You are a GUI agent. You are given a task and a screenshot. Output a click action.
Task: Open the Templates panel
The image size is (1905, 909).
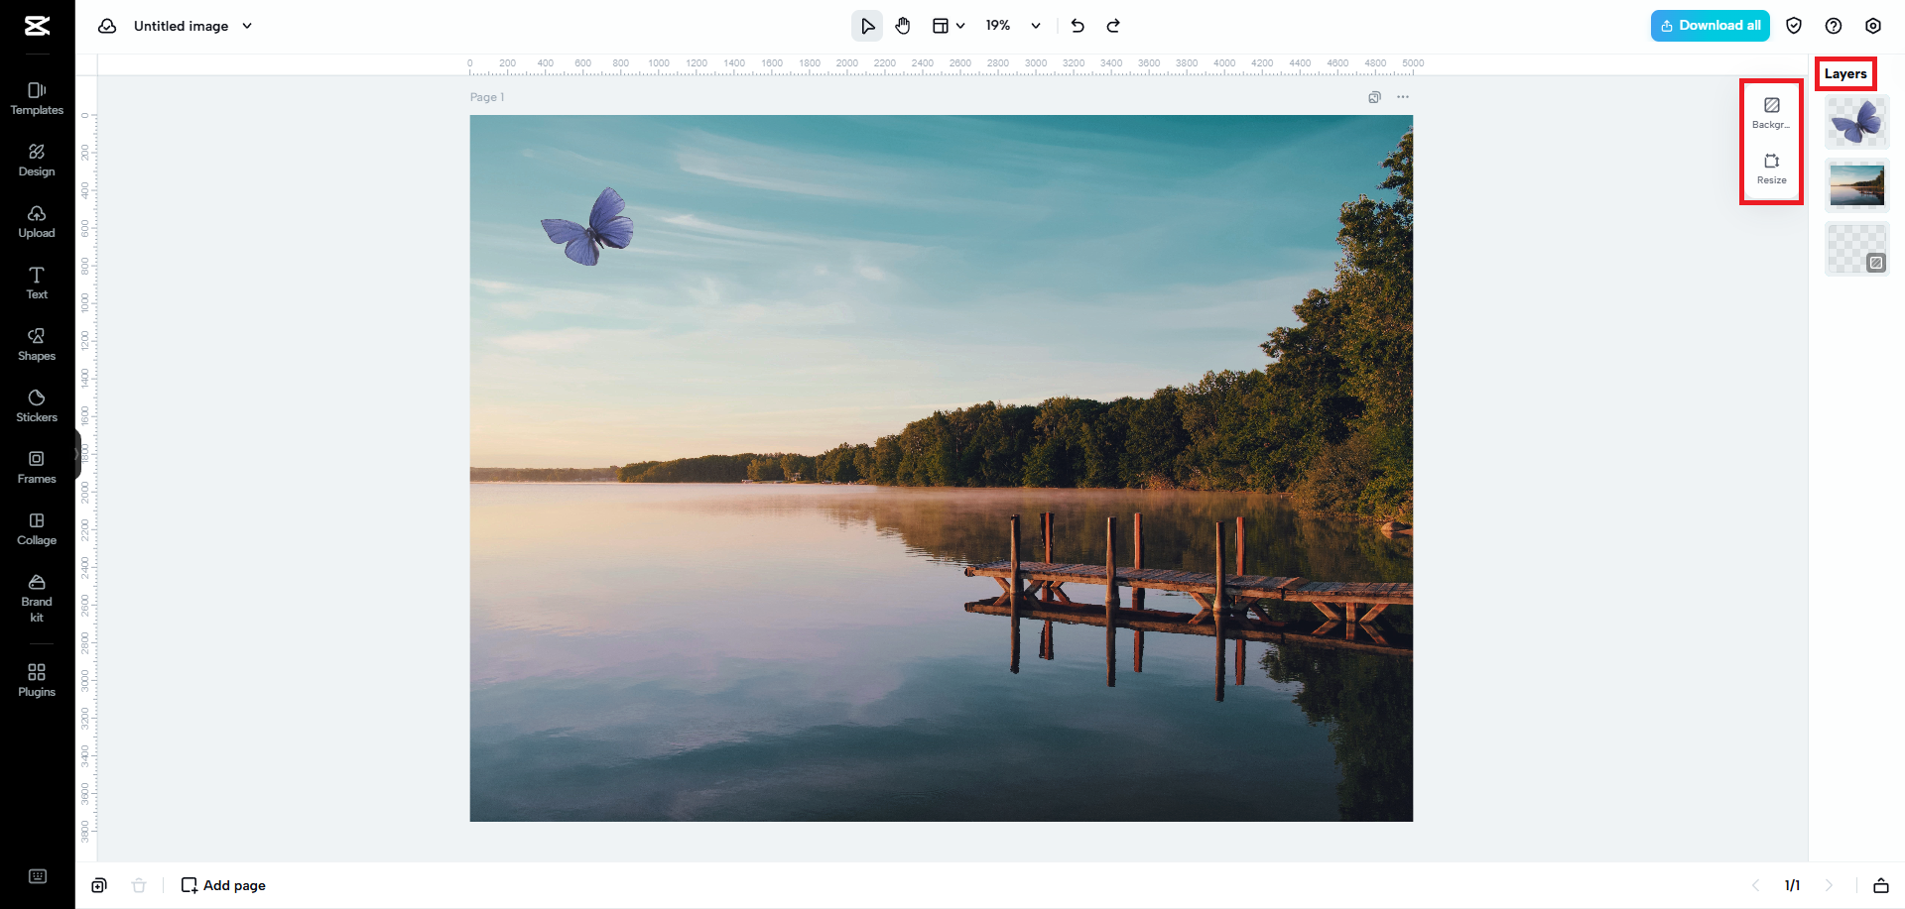37,97
